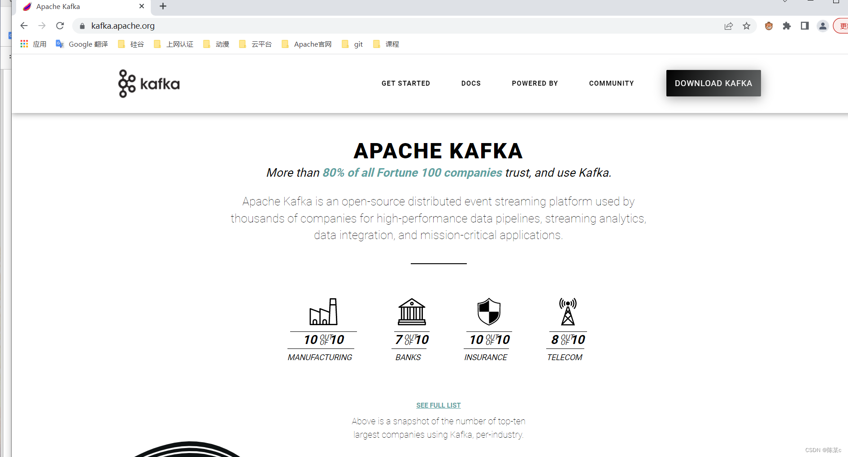This screenshot has width=848, height=457.
Task: Click the Google 翻译 bookmark icon
Action: [60, 44]
